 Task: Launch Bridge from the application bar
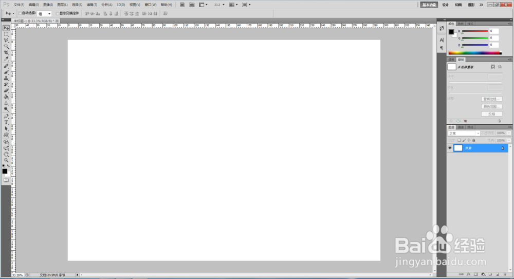point(182,5)
